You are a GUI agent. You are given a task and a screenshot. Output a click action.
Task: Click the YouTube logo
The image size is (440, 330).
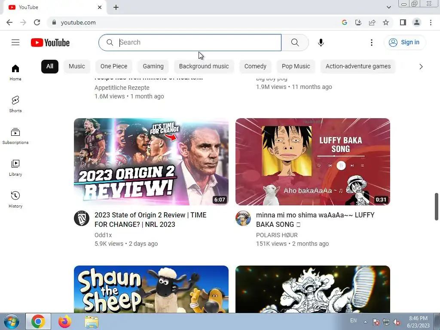click(x=50, y=43)
